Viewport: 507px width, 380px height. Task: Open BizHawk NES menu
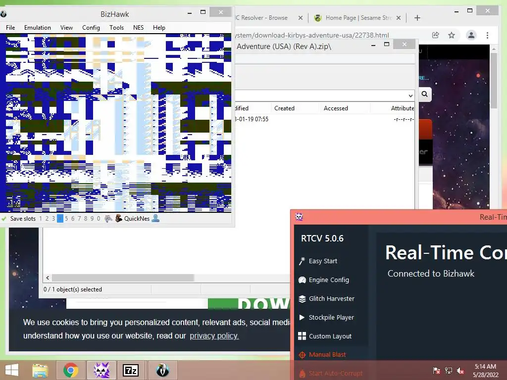click(139, 28)
